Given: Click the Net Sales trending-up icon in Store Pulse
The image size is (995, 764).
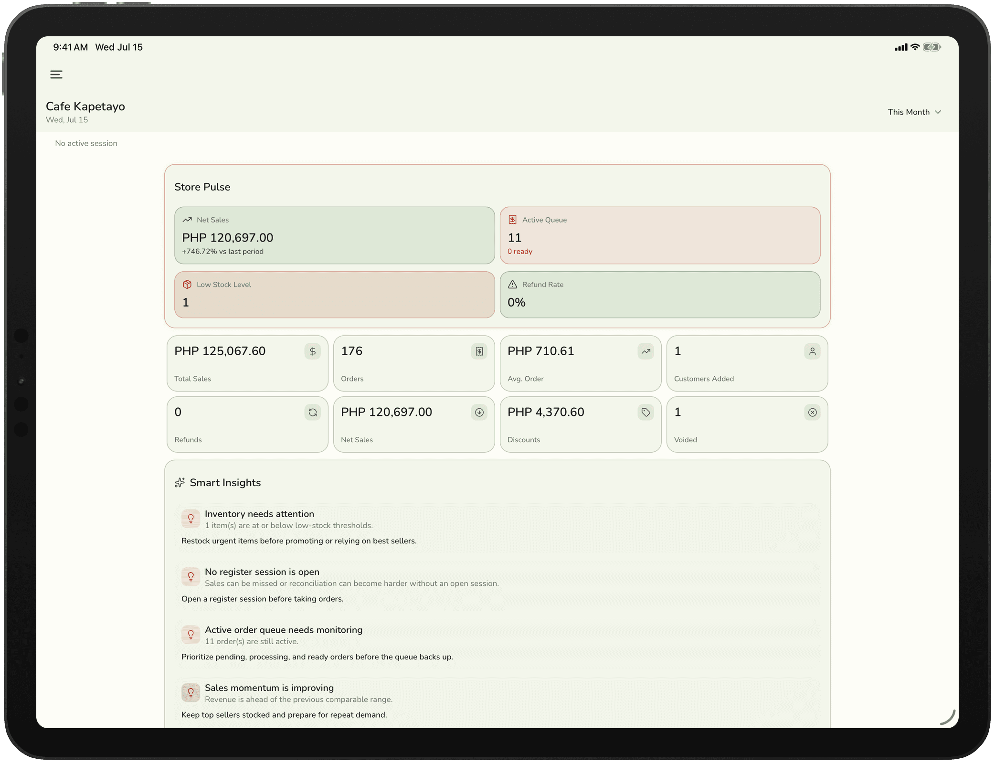Looking at the screenshot, I should (x=187, y=220).
